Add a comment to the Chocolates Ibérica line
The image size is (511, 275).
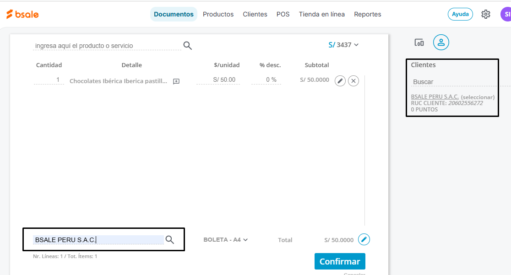click(x=176, y=81)
